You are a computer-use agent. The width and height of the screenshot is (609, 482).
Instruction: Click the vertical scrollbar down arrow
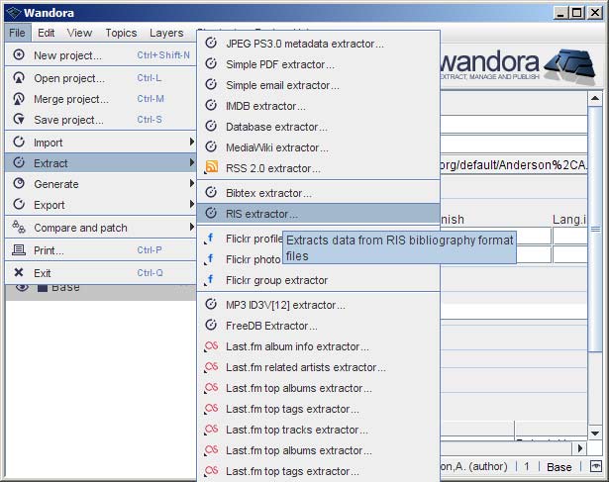click(594, 433)
